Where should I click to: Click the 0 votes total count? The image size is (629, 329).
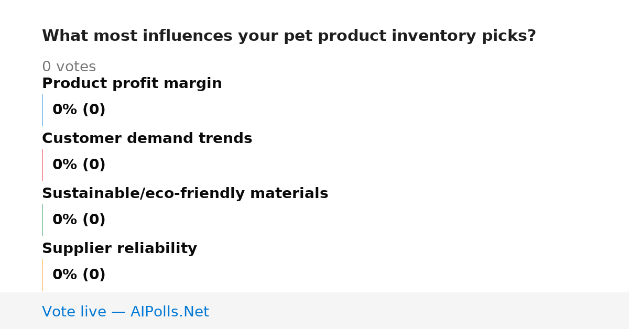coord(69,67)
